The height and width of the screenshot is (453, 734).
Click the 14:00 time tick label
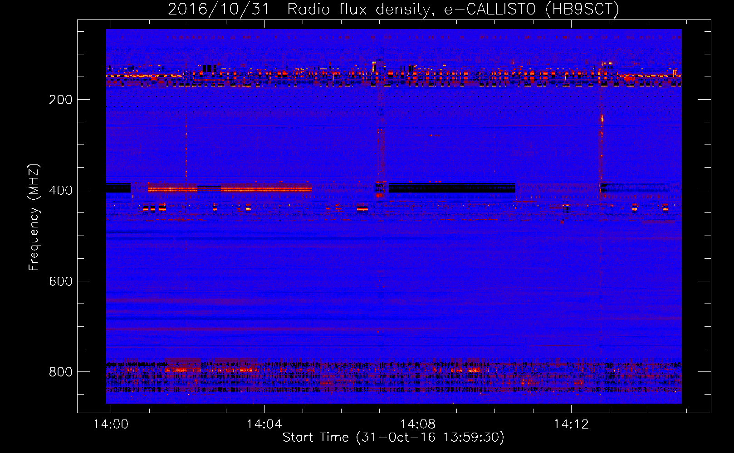point(111,424)
